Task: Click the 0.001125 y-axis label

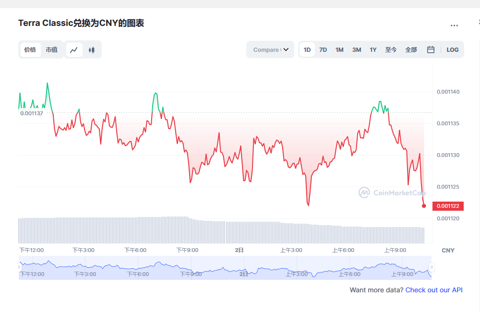Action: (x=448, y=187)
